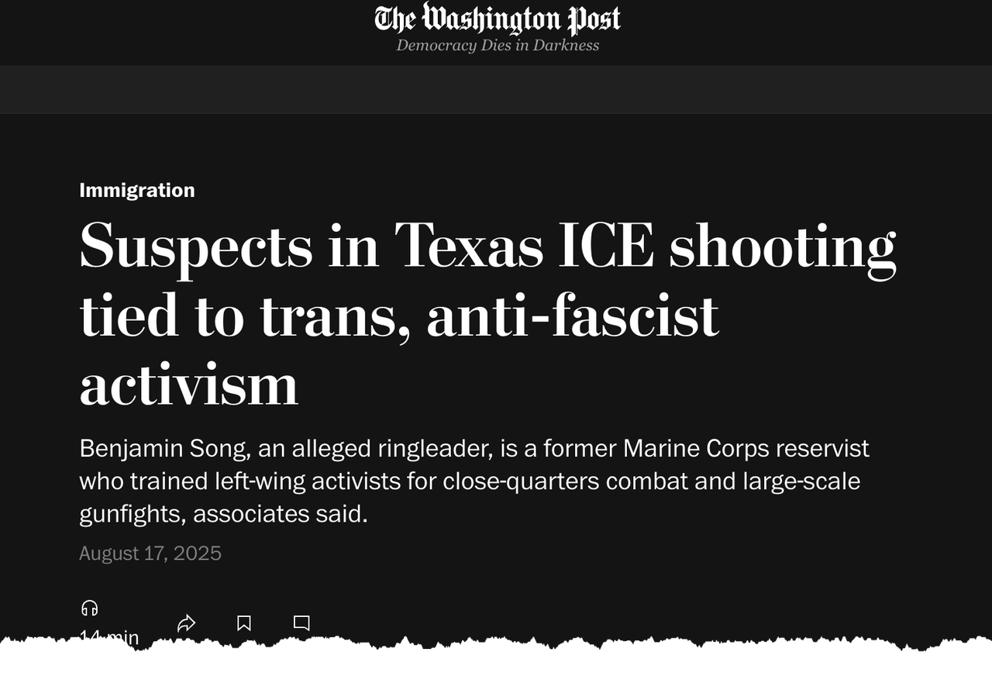
Task: Click anti-fascist in the headline
Action: [x=572, y=316]
